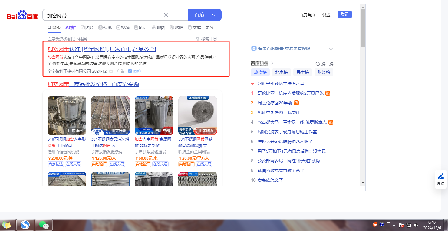Switch to the 图片 tab
The height and width of the screenshot is (231, 448).
87,28
